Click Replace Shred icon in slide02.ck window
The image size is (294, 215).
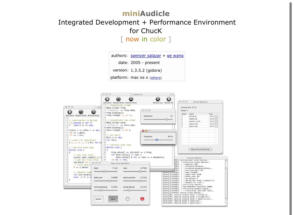[x=118, y=99]
